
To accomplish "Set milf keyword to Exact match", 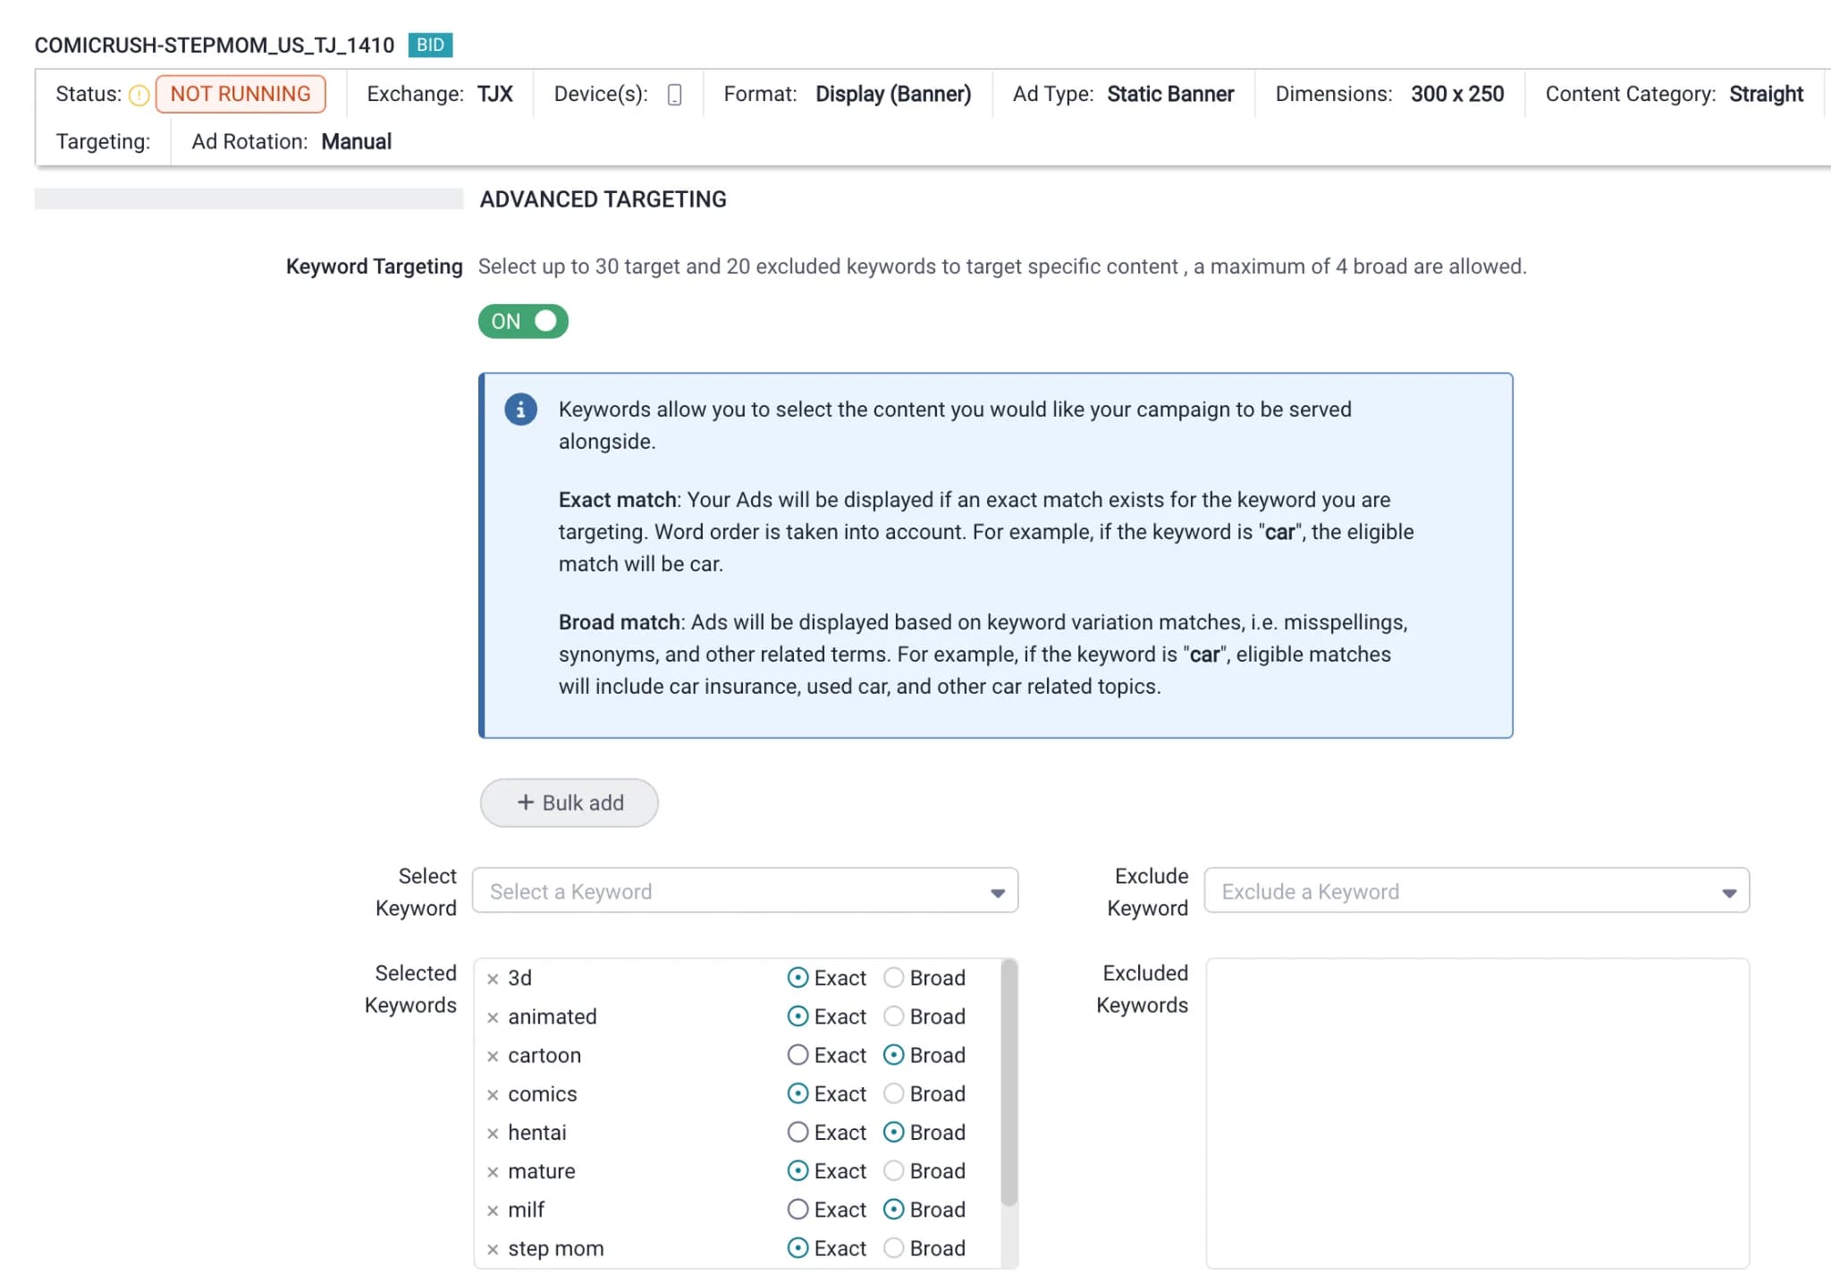I will coord(797,1209).
